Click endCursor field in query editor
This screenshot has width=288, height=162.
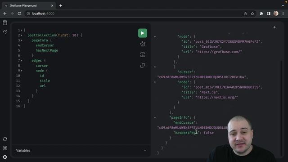pos(45,45)
